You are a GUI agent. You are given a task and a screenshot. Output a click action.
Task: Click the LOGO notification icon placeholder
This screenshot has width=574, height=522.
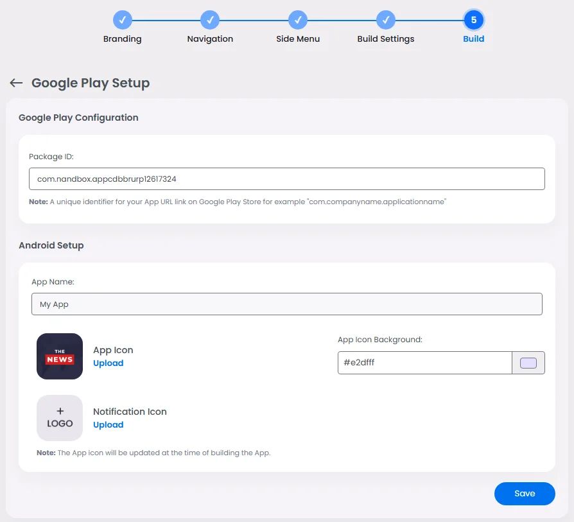(x=59, y=417)
